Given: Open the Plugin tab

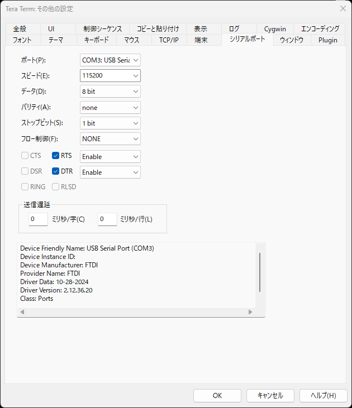Looking at the screenshot, I should pos(328,40).
